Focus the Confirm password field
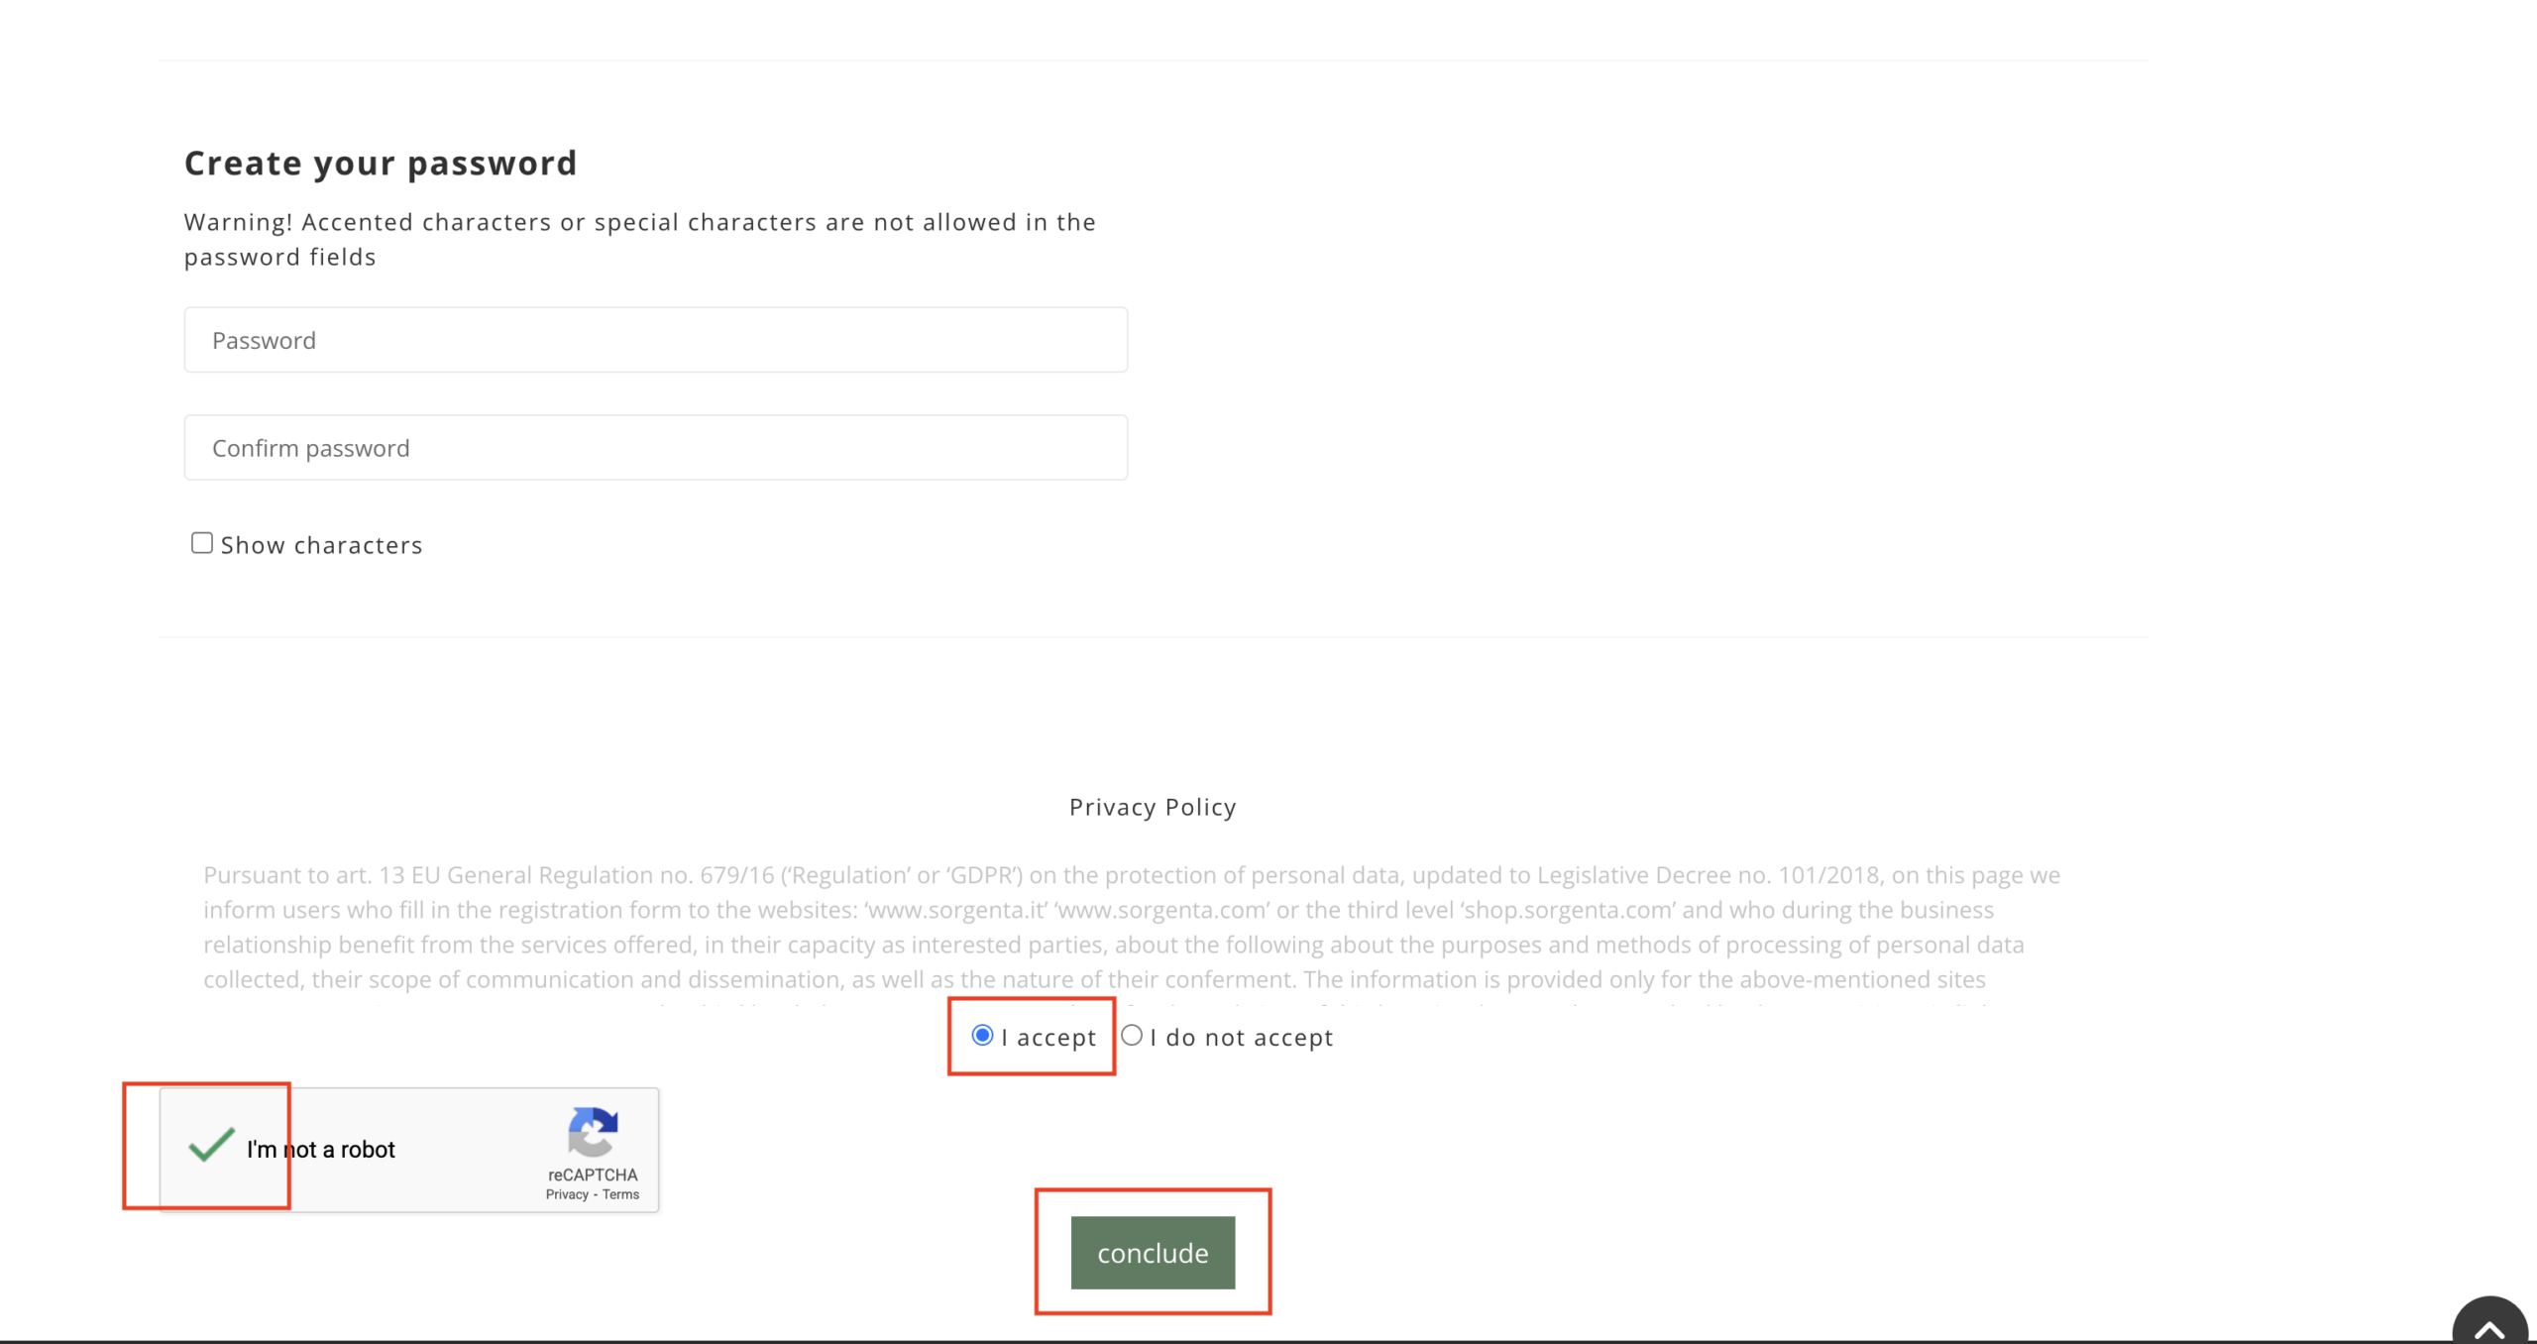 655,448
